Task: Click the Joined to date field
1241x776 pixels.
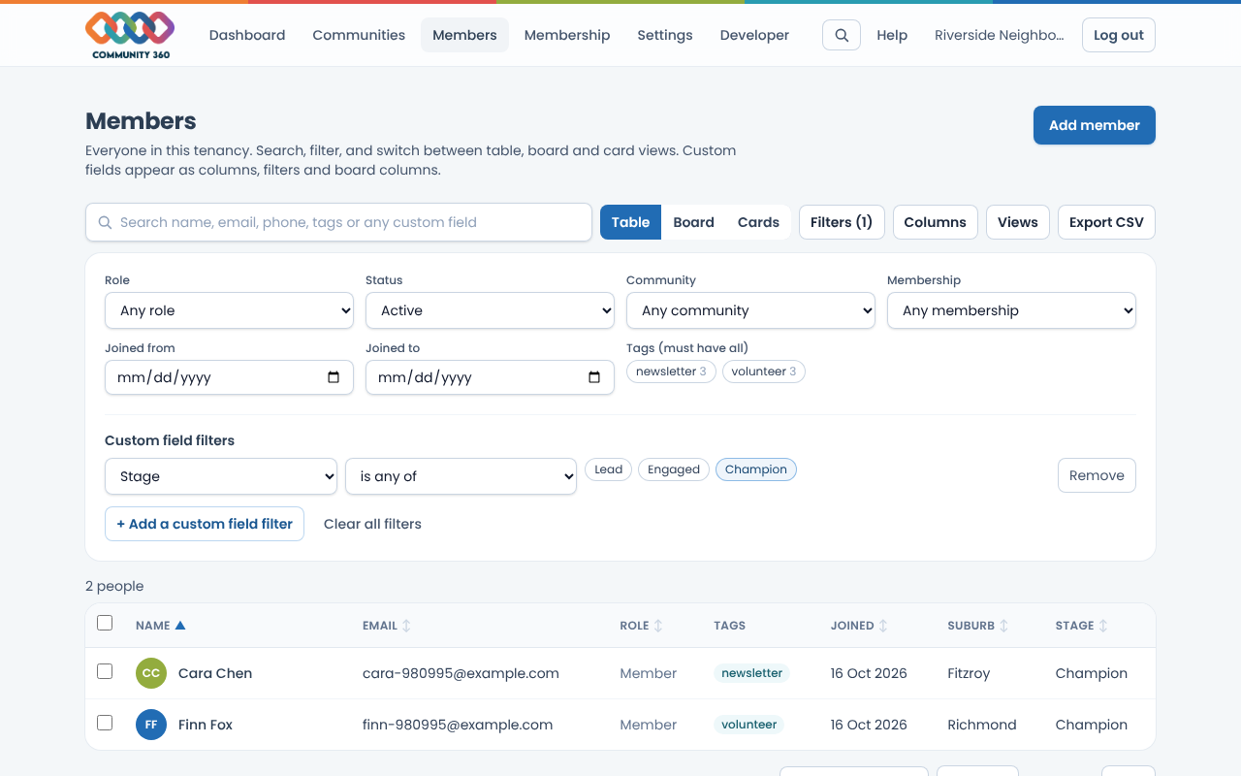Action: pos(490,377)
